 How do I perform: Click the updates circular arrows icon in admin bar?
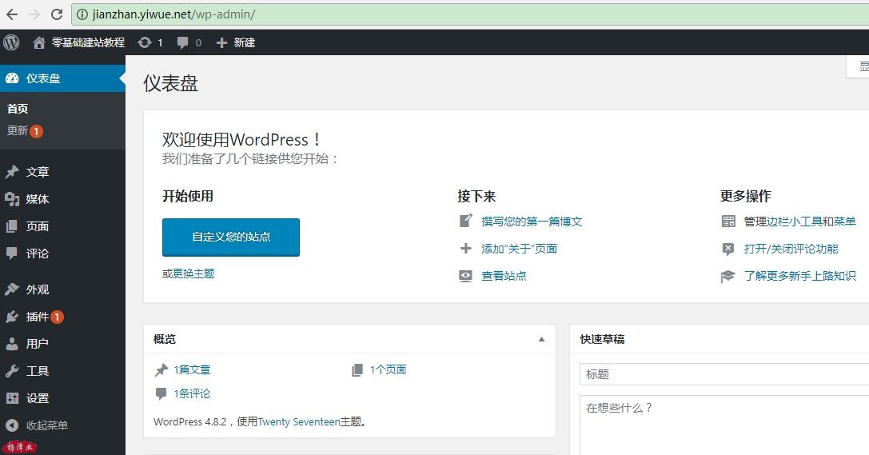(145, 42)
